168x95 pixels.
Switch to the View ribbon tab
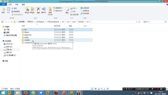click(x=23, y=4)
